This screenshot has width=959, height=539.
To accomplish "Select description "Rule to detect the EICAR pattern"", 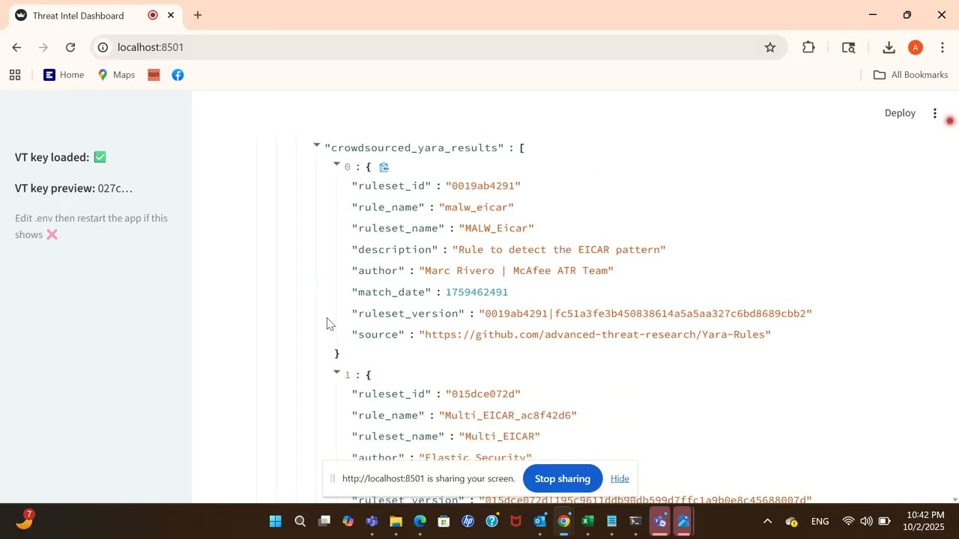I will 559,249.
